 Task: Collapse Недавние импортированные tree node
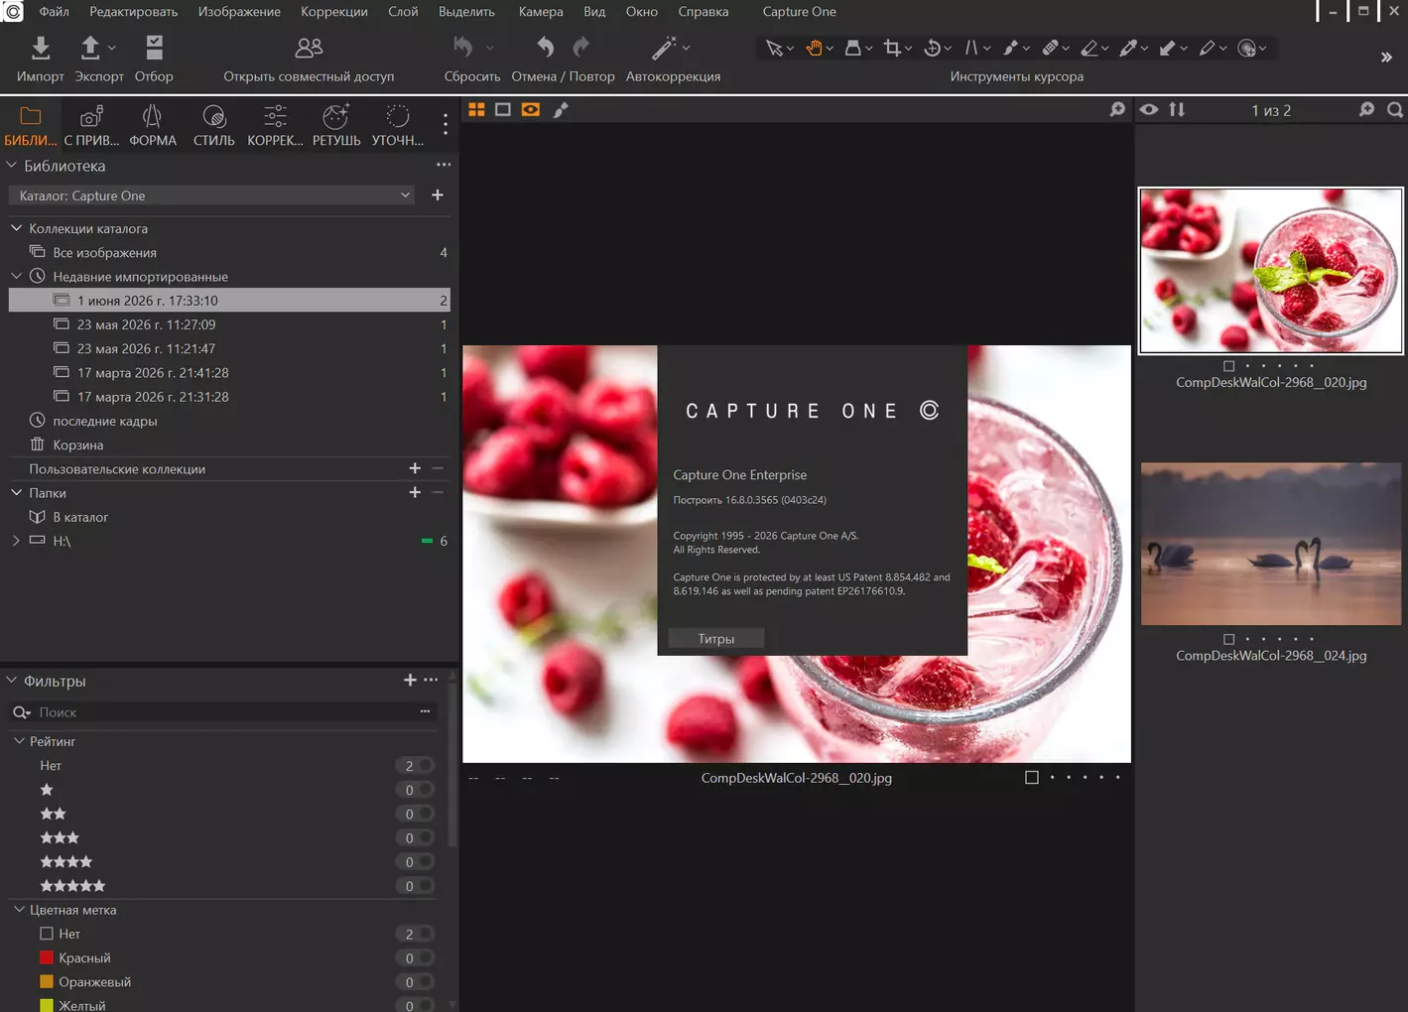[17, 276]
